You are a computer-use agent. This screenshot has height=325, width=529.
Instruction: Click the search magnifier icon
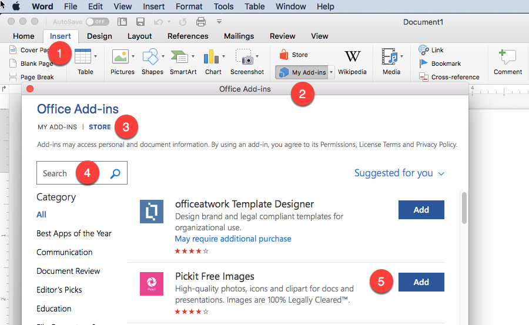(x=115, y=173)
